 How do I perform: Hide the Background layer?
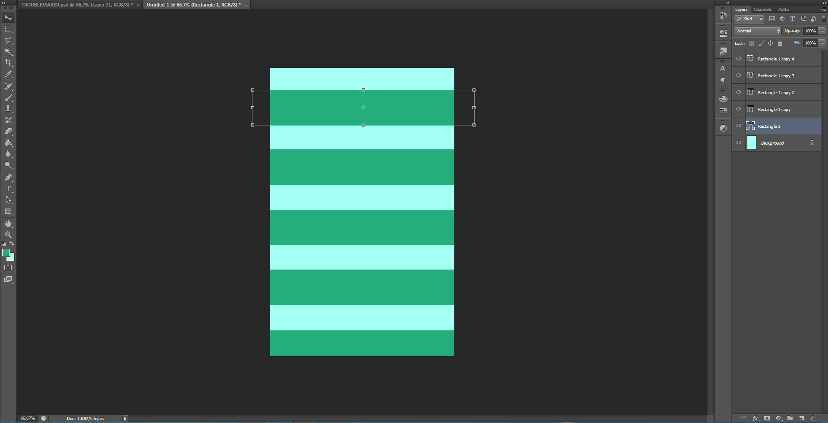[739, 143]
